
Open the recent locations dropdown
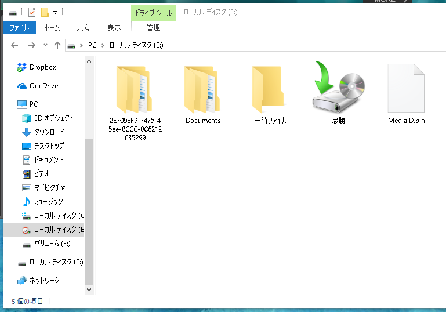point(45,45)
